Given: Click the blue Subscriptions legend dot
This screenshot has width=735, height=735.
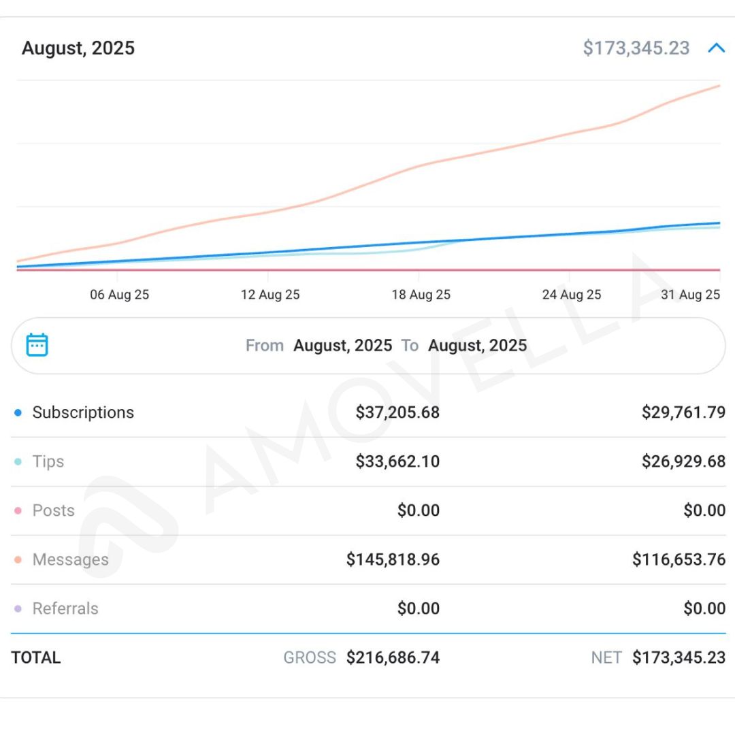Looking at the screenshot, I should point(18,412).
